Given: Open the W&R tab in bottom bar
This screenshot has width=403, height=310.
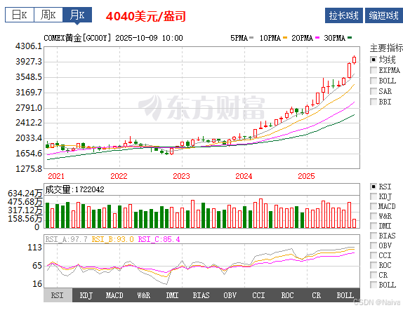Looking at the screenshot, I should pos(144,295).
